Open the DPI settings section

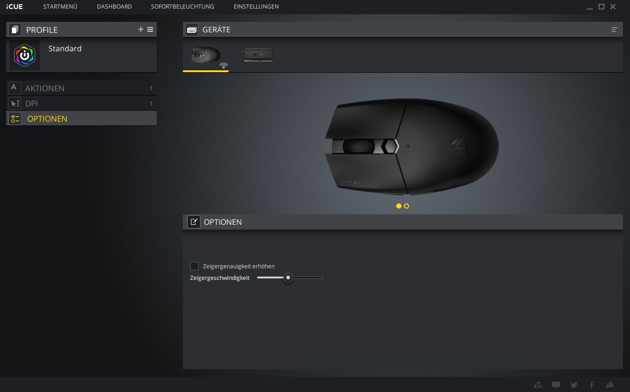coord(31,104)
